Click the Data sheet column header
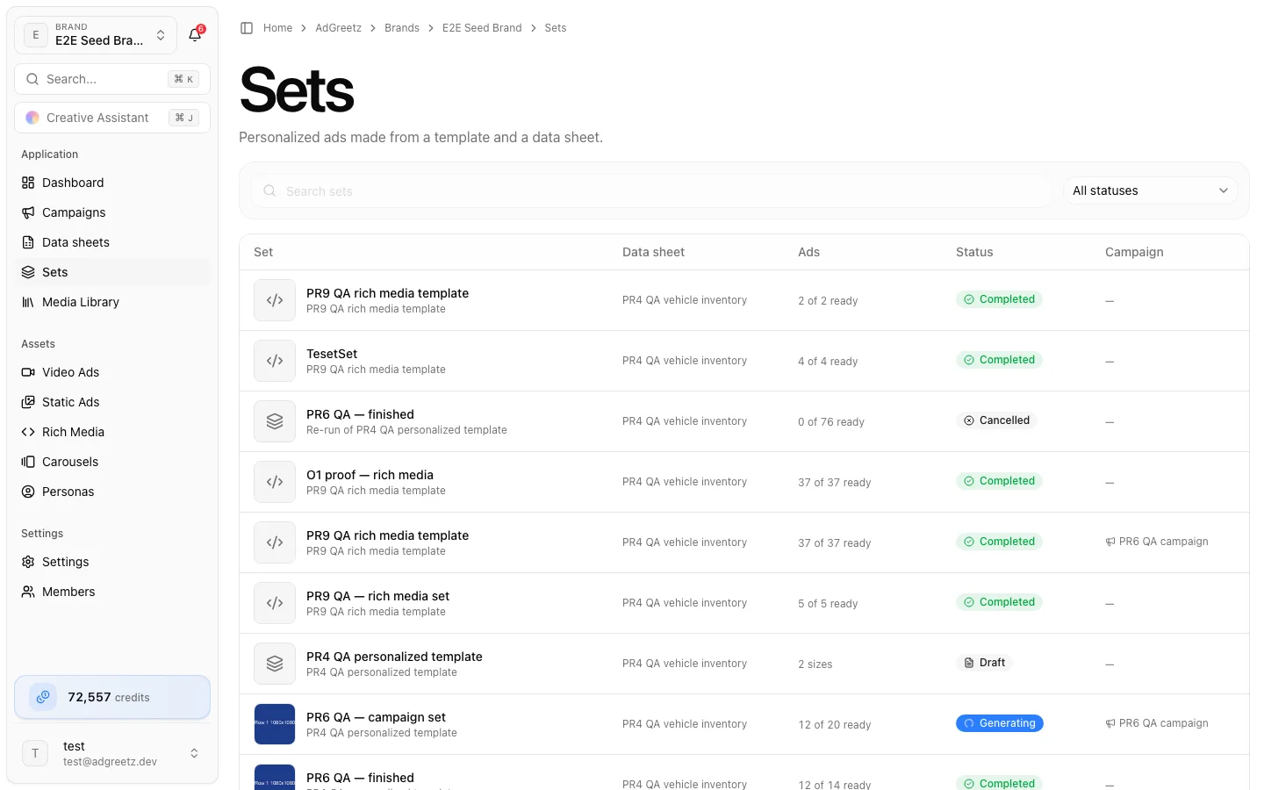This screenshot has width=1264, height=790. tap(653, 252)
